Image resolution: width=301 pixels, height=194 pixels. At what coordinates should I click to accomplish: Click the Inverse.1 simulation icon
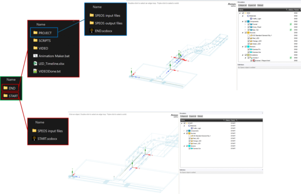coord(251,58)
